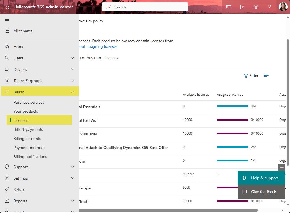
Task: Open Purchase services in Billing menu
Action: [29, 102]
